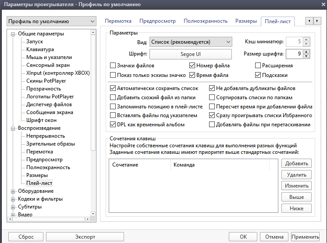This screenshot has height=243, width=327.
Task: Select Запуск in the settings tree
Action: (35, 42)
